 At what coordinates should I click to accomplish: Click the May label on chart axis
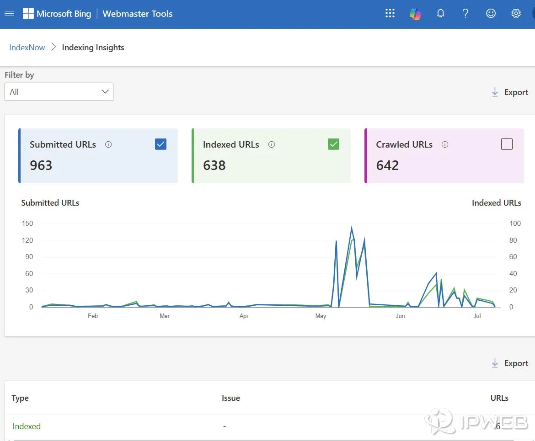[321, 316]
